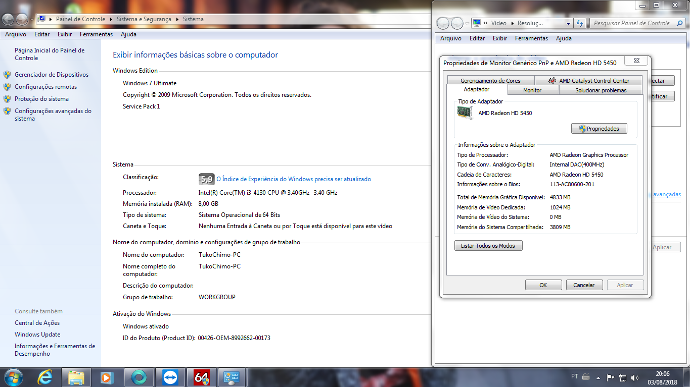Expand the arrow after Painel de Controle breadcrumb
This screenshot has height=387, width=690.
tap(111, 19)
